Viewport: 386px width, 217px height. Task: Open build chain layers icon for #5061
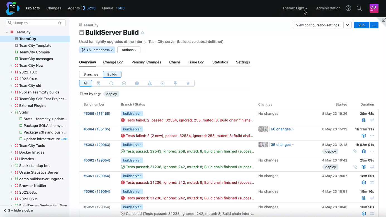[364, 183]
